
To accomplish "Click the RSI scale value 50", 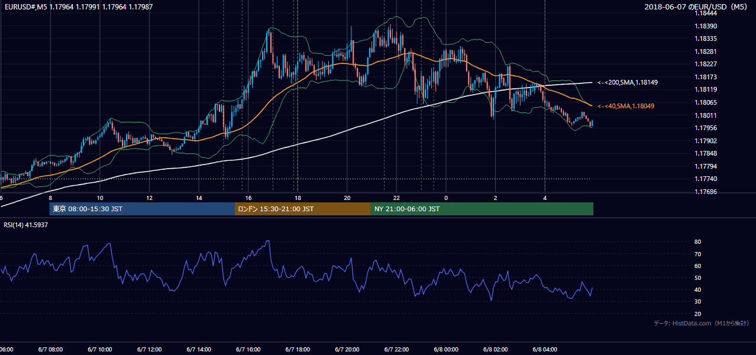I will coord(698,277).
